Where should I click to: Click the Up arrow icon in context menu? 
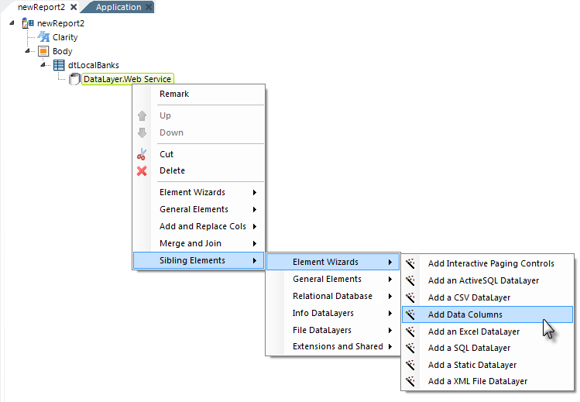tap(142, 115)
